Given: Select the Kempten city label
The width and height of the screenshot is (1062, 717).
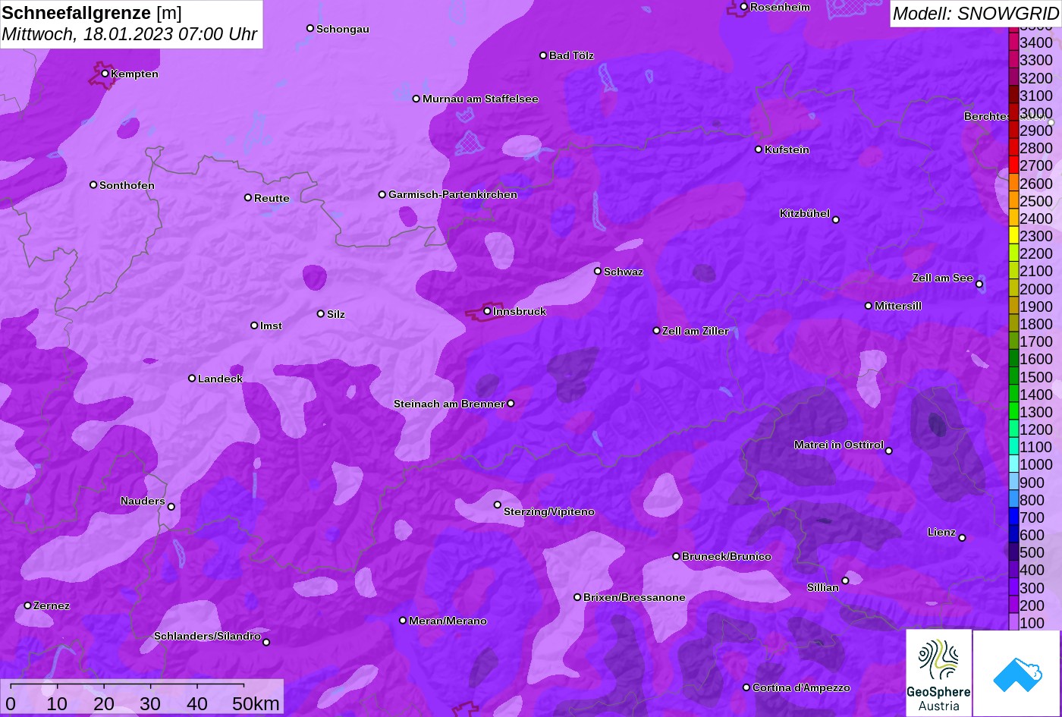Looking at the screenshot, I should [x=134, y=74].
